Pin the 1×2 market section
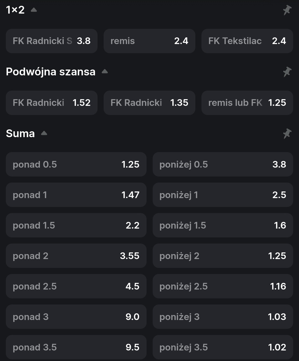The width and height of the screenshot is (299, 361). coord(287,10)
